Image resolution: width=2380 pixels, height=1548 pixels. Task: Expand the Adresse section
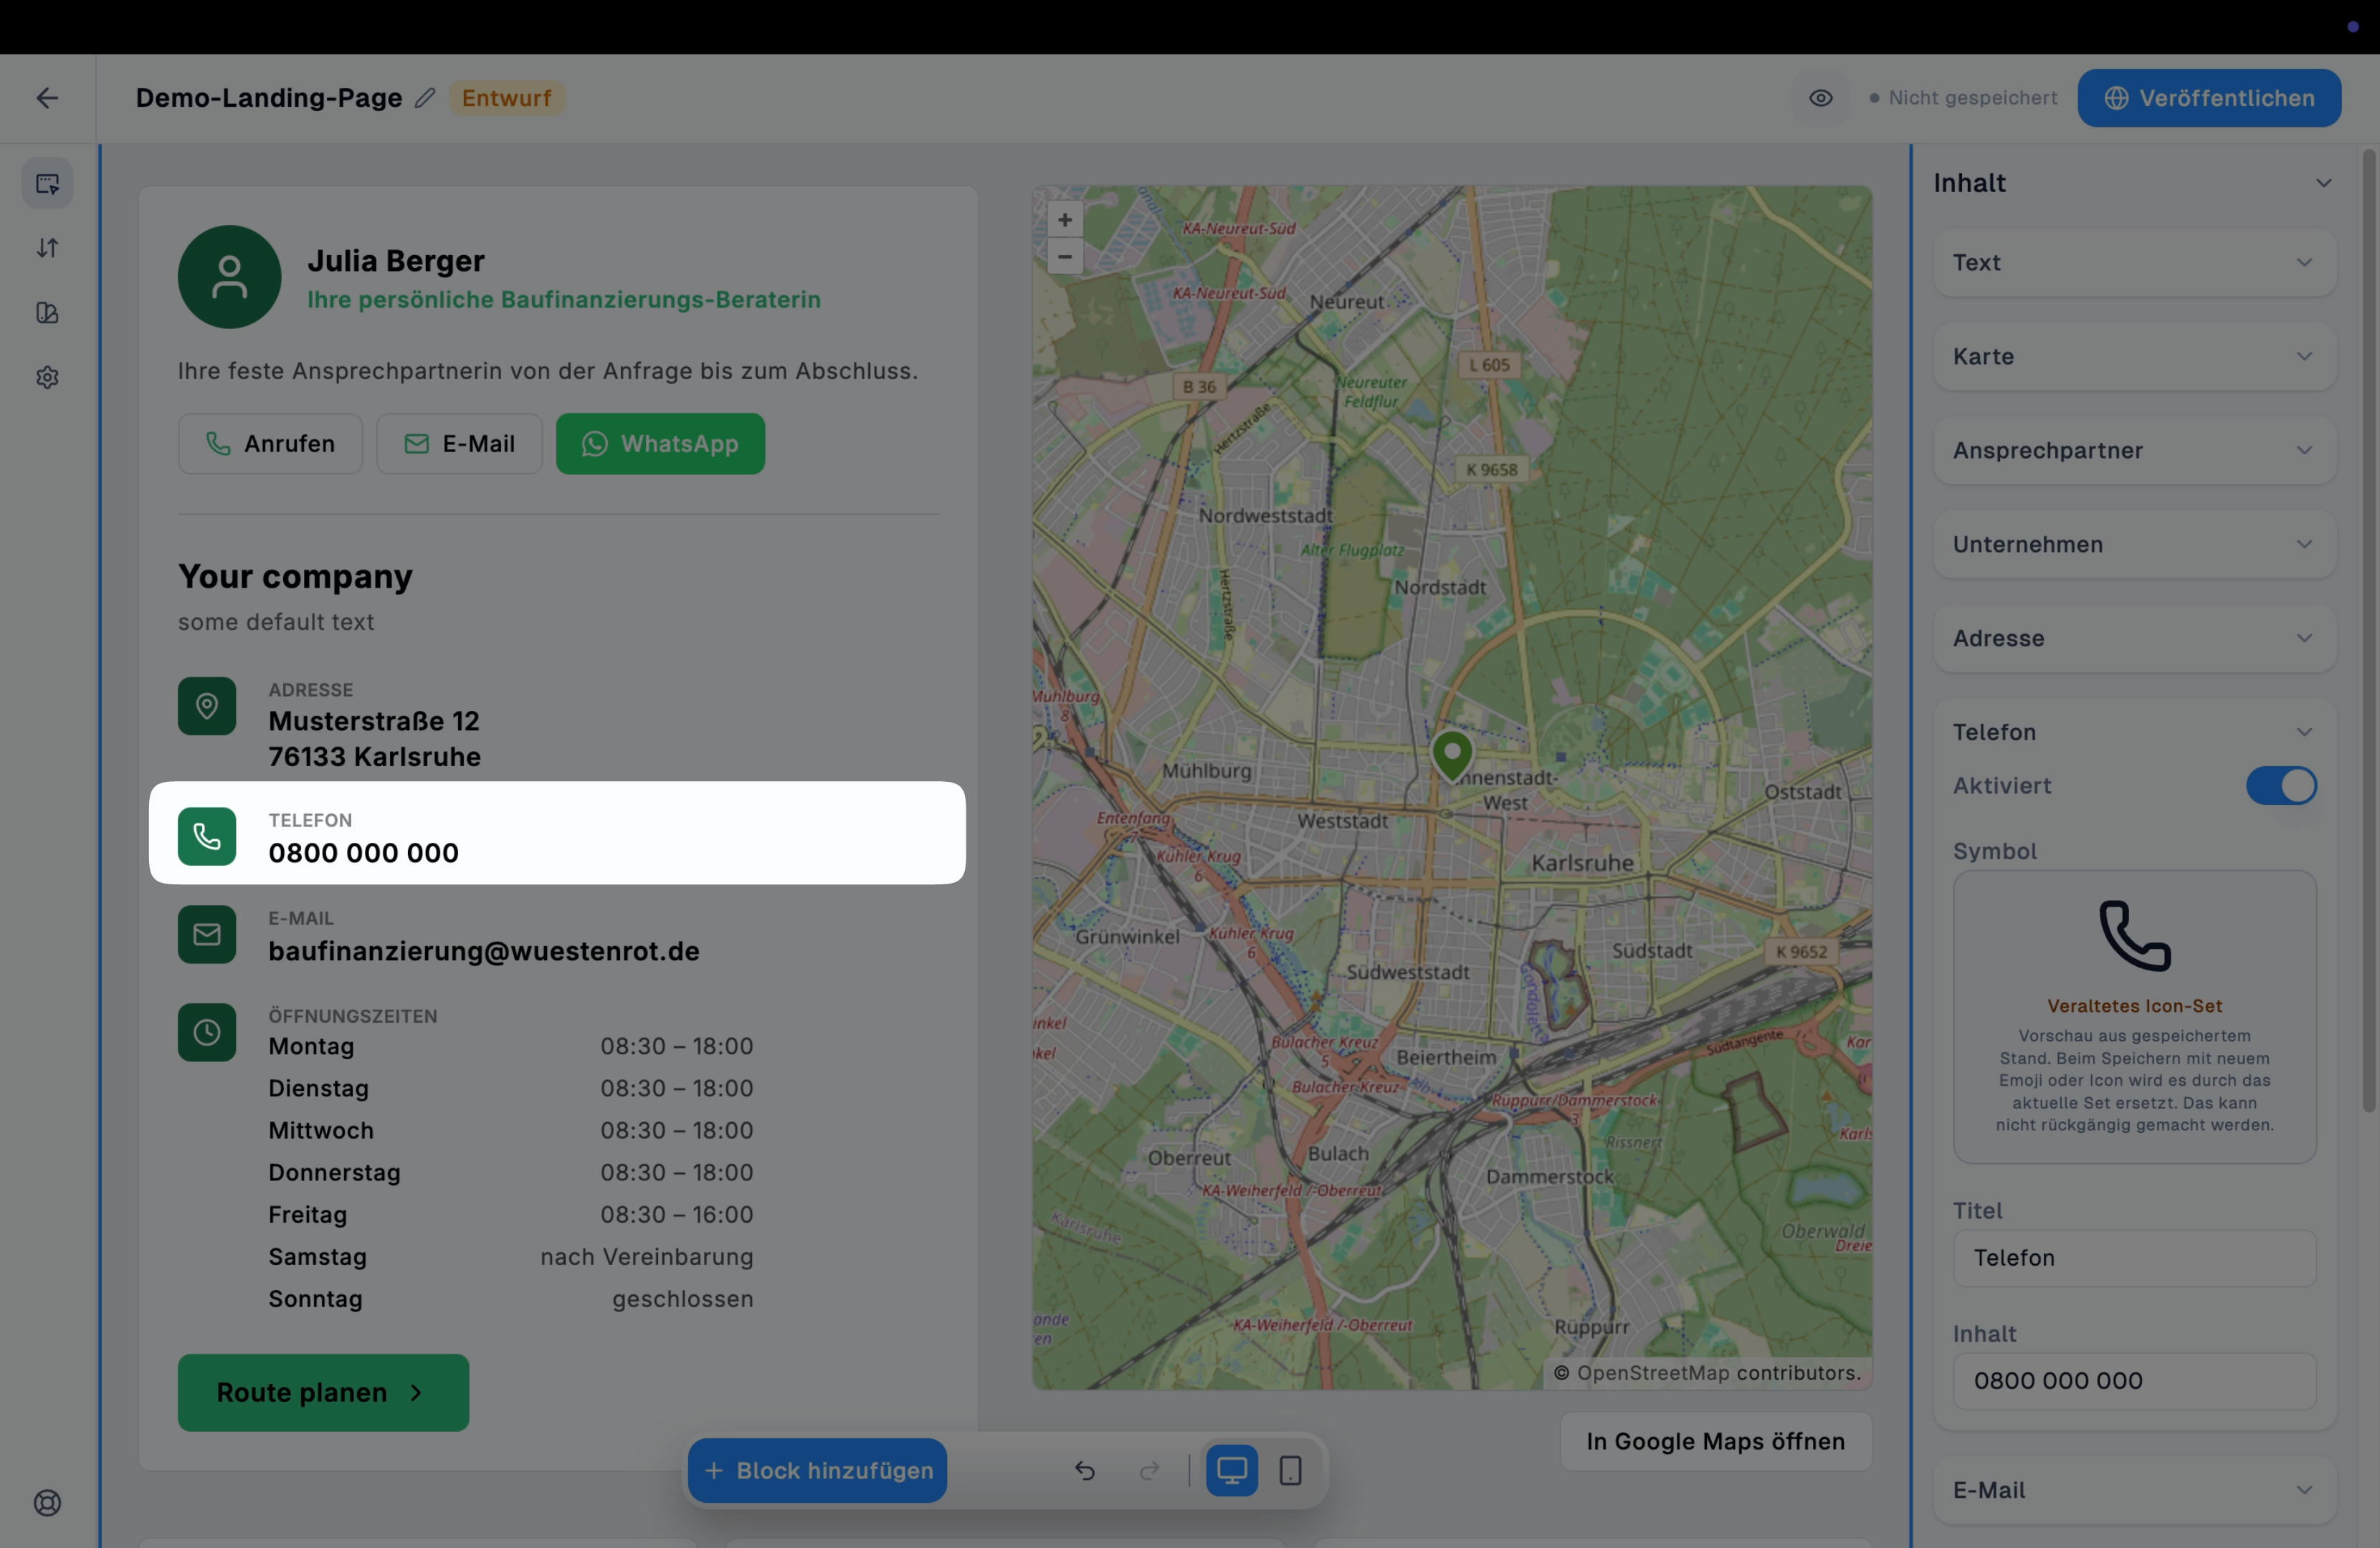click(x=2134, y=639)
